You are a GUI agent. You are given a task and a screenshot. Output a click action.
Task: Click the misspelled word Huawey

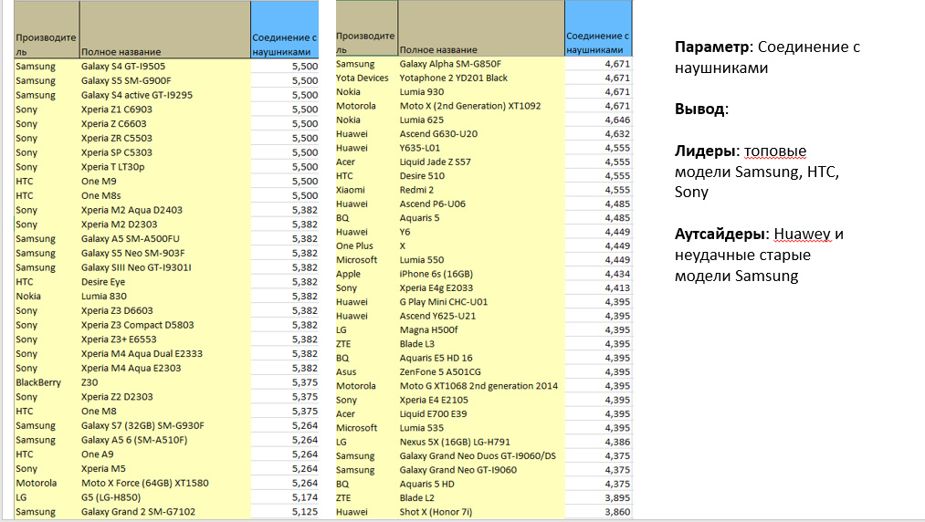(x=803, y=235)
